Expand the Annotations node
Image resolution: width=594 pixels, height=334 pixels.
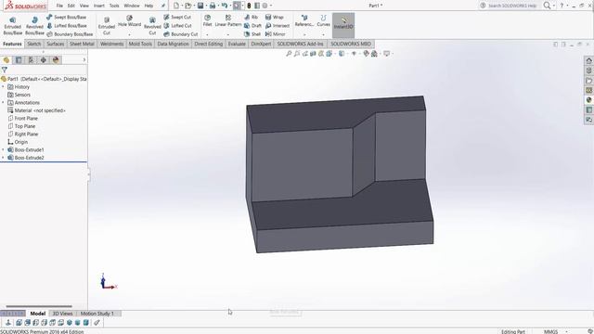(x=3, y=103)
